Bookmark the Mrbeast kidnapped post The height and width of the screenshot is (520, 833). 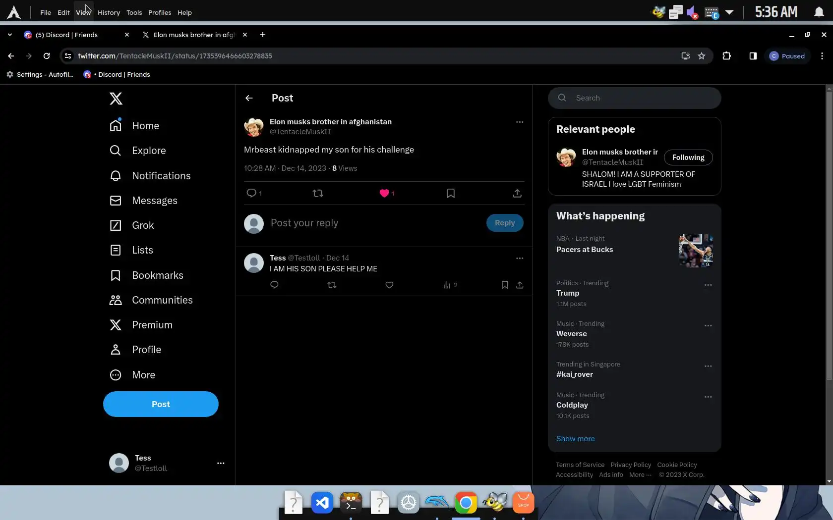(x=451, y=193)
